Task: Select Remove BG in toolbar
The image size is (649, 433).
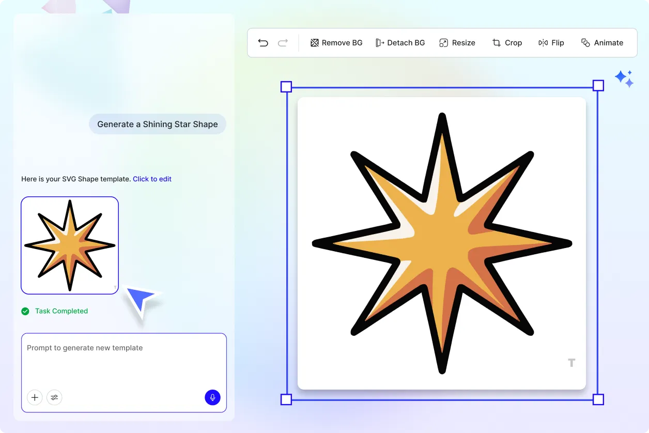Action: 336,43
